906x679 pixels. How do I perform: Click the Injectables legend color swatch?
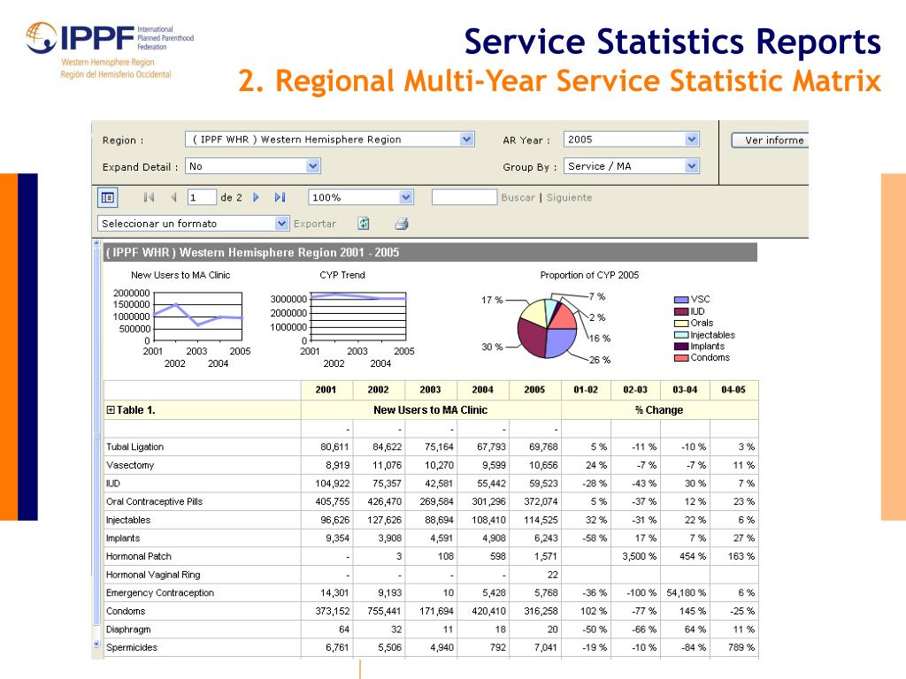point(681,335)
